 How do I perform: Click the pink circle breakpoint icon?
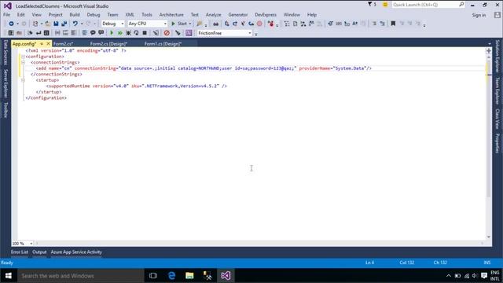pyautogui.click(x=259, y=24)
